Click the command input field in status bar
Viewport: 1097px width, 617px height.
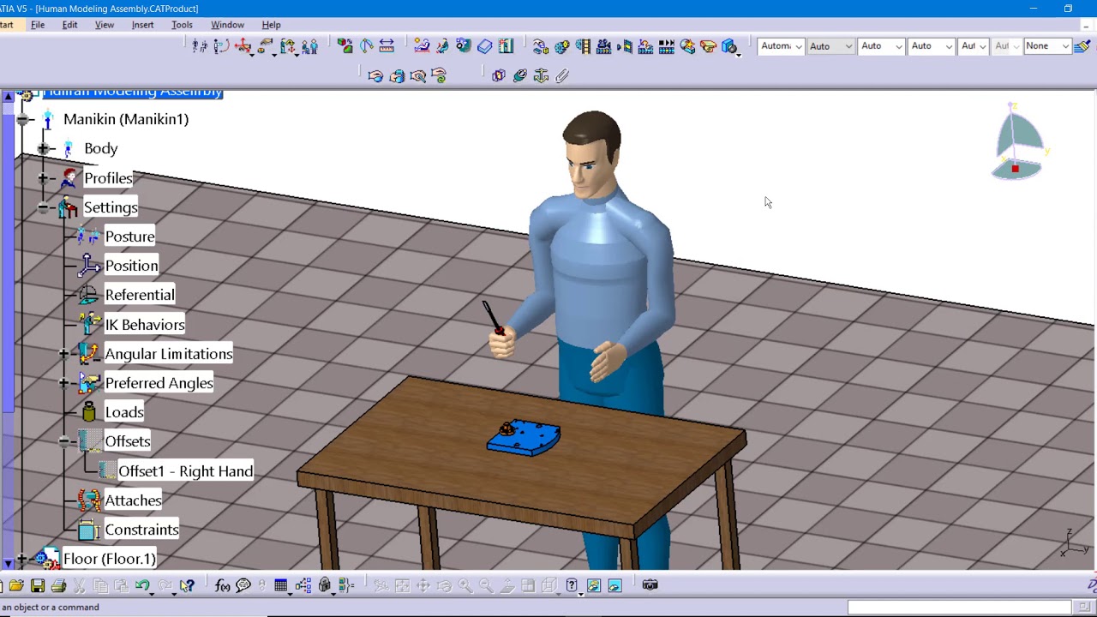(x=960, y=607)
